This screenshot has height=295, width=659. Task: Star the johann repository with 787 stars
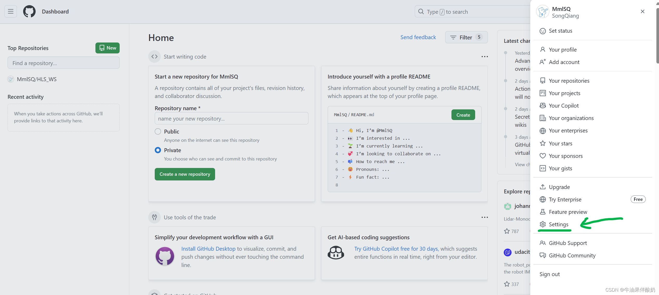[507, 231]
